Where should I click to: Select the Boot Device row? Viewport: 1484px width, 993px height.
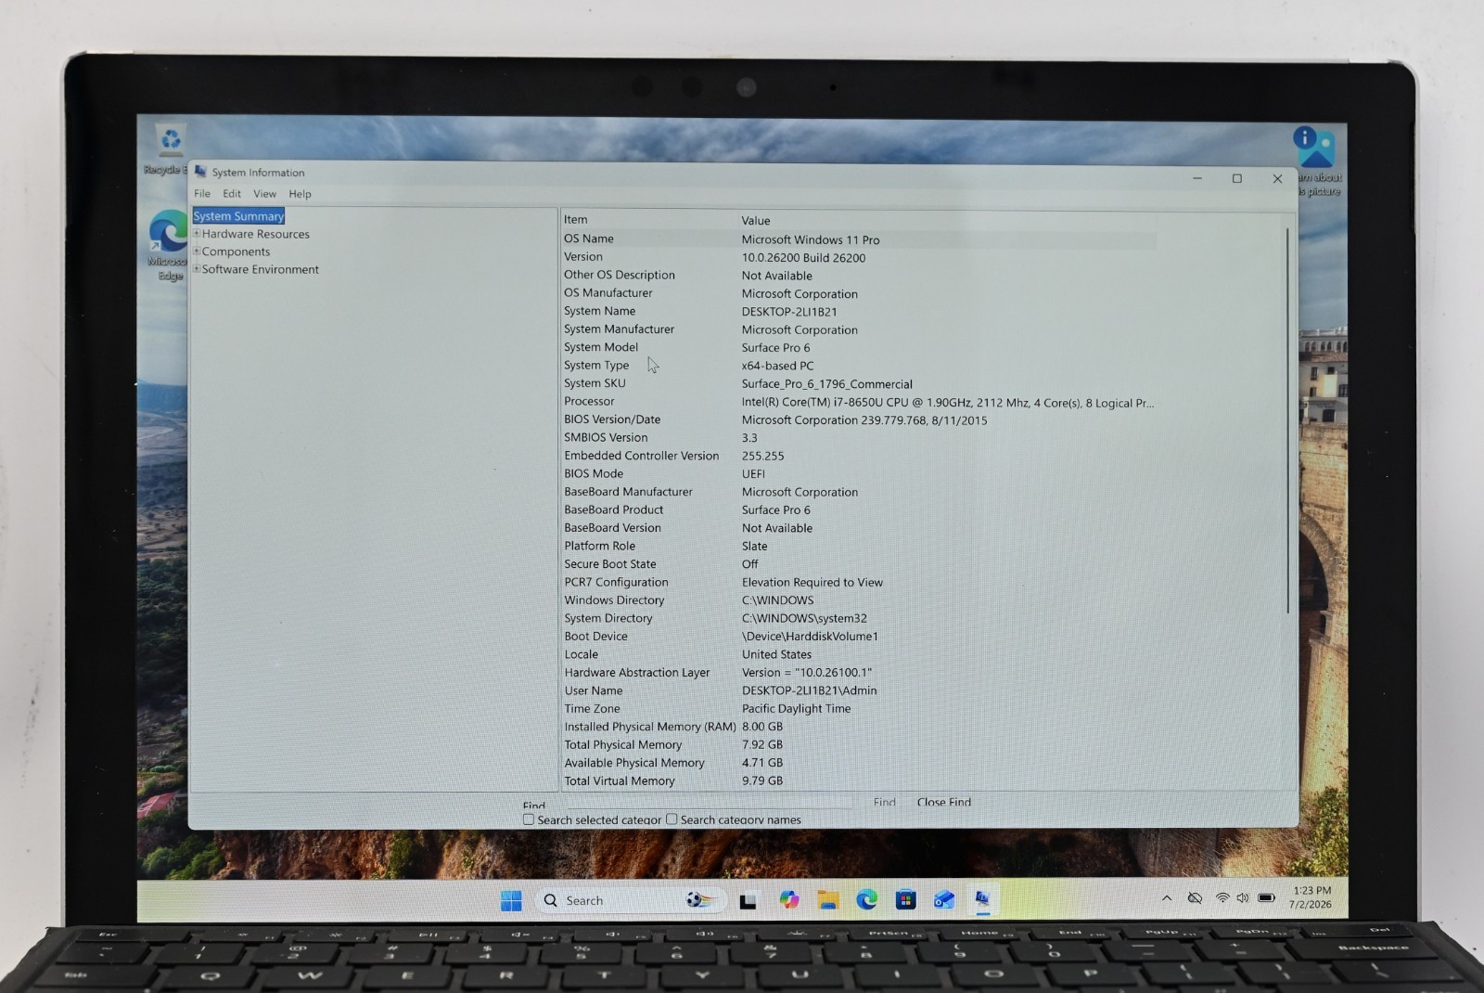(x=859, y=637)
